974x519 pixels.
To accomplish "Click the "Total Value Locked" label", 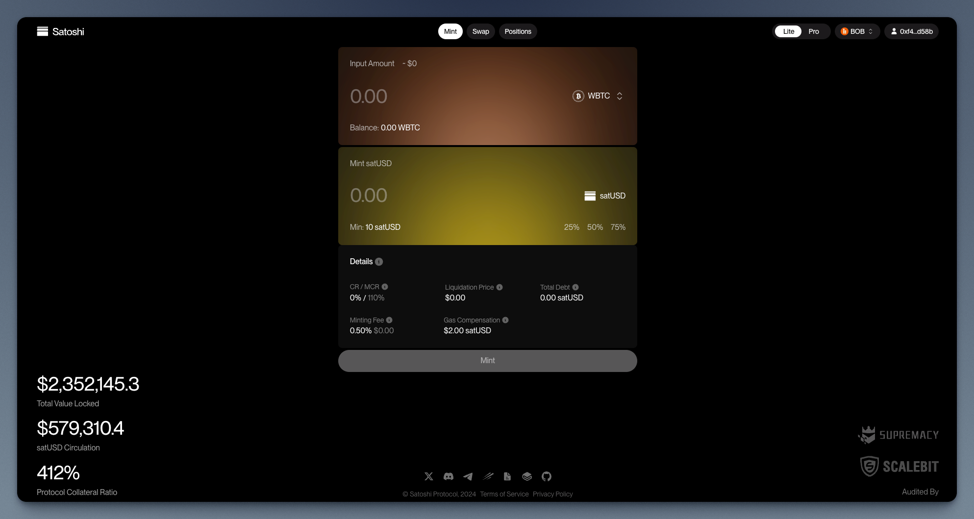I will [68, 404].
